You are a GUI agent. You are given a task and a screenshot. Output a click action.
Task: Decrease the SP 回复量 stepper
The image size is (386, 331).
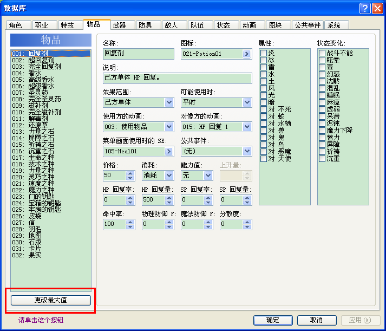coord(247,203)
